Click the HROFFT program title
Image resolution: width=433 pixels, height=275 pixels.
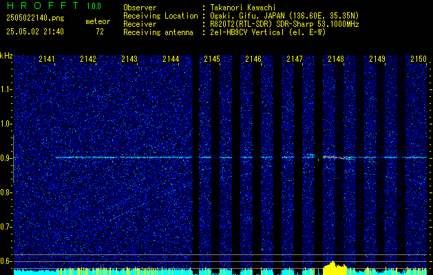[43, 5]
